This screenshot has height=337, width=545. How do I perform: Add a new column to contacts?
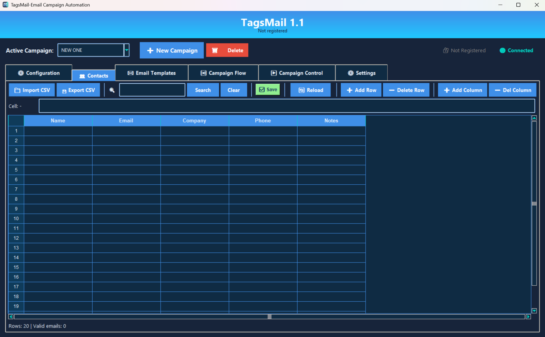[463, 90]
